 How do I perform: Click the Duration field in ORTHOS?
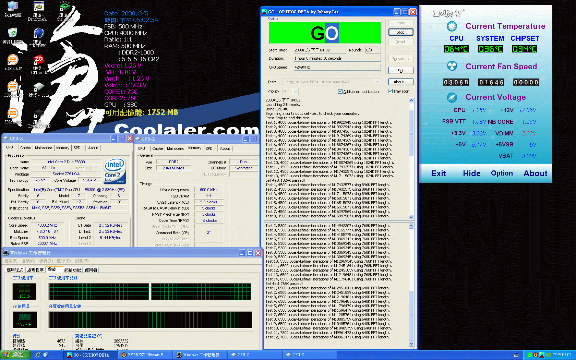(337, 58)
